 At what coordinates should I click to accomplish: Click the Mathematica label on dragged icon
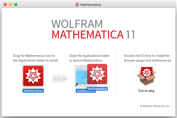pos(97,89)
